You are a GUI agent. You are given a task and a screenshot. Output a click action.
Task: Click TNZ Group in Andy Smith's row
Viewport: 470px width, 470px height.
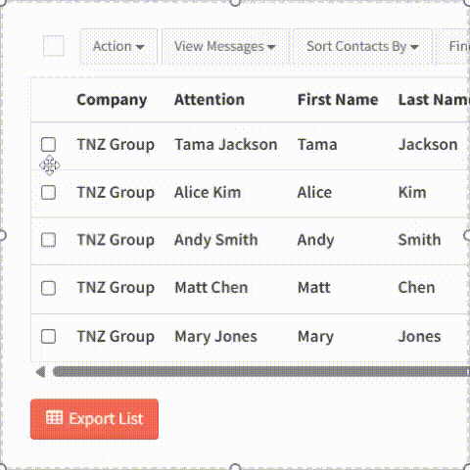116,240
